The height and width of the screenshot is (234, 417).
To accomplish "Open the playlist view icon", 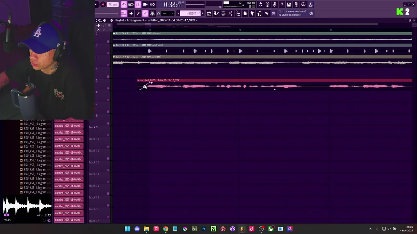I will 209,13.
